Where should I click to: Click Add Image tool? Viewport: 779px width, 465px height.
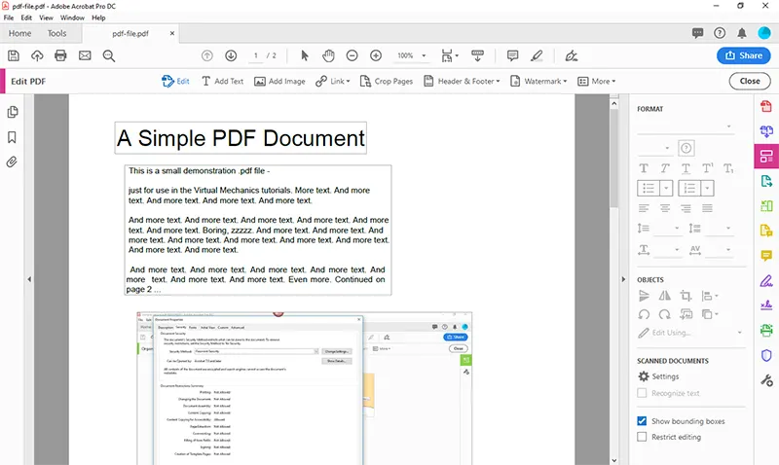pyautogui.click(x=279, y=81)
